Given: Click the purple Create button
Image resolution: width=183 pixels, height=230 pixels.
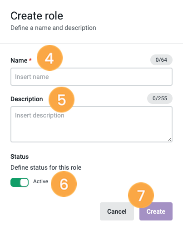Looking at the screenshot, I should point(156,211).
